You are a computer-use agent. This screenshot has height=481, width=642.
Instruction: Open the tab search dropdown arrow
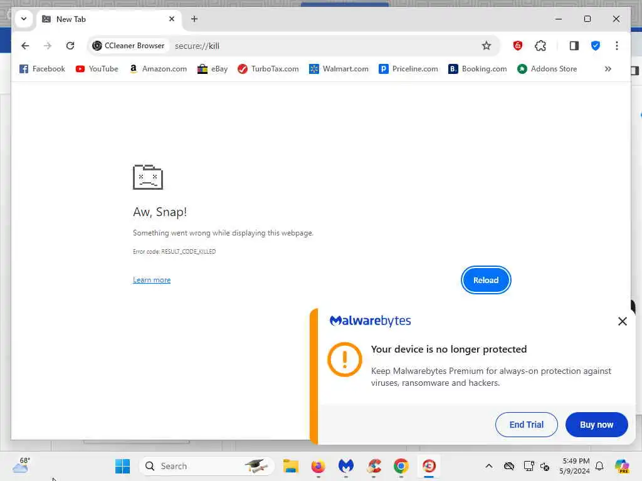click(x=24, y=19)
